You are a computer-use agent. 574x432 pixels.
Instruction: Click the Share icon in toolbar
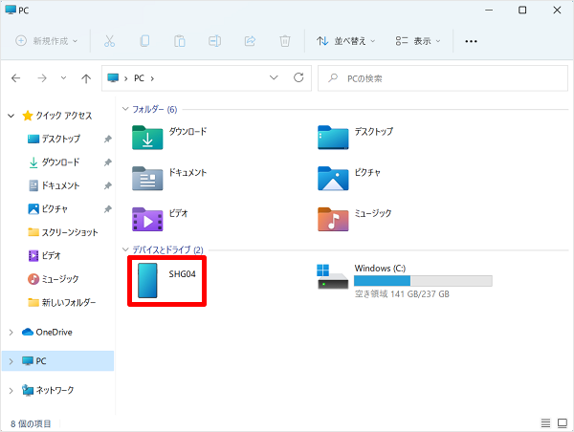(x=250, y=41)
